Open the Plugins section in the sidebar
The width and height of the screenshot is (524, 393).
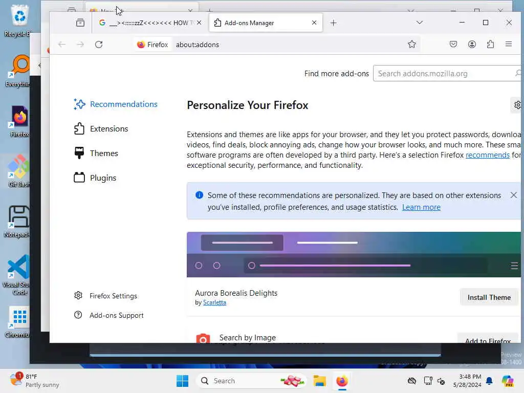pos(95,178)
